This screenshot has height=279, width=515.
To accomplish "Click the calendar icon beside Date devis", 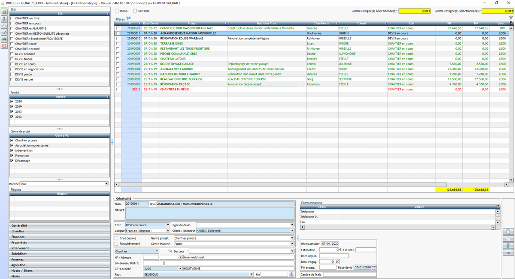I will [374, 267].
